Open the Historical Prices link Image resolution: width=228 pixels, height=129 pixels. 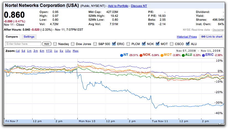click(x=187, y=37)
